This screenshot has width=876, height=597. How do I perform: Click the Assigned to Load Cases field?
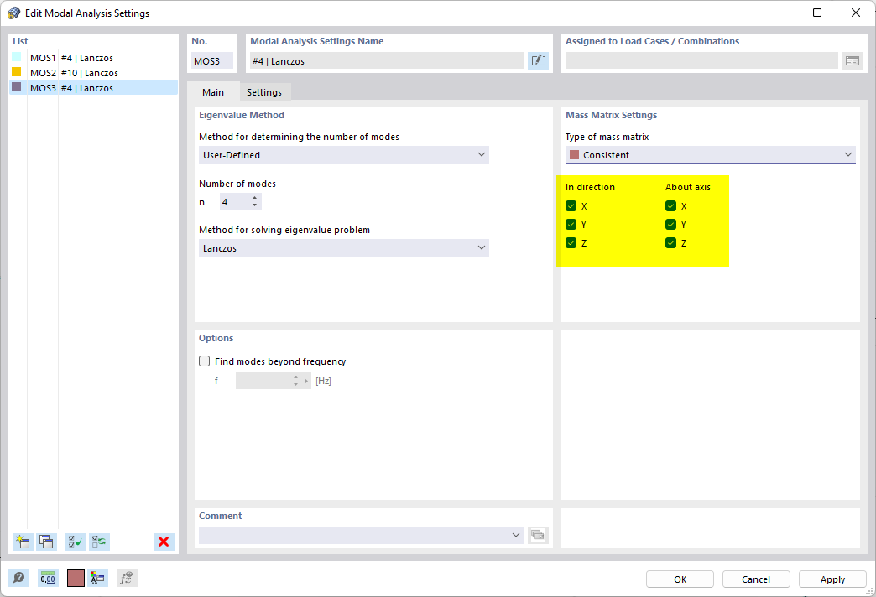click(x=701, y=61)
